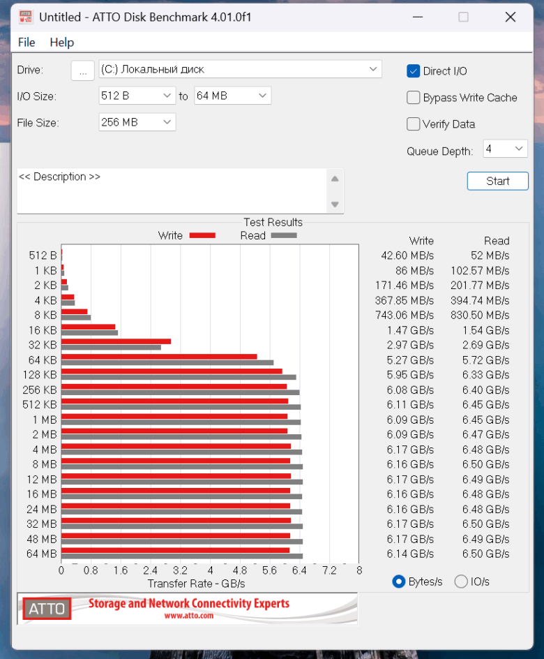Open the www.atto.com link in banner
The height and width of the screenshot is (659, 544).
[x=189, y=616]
